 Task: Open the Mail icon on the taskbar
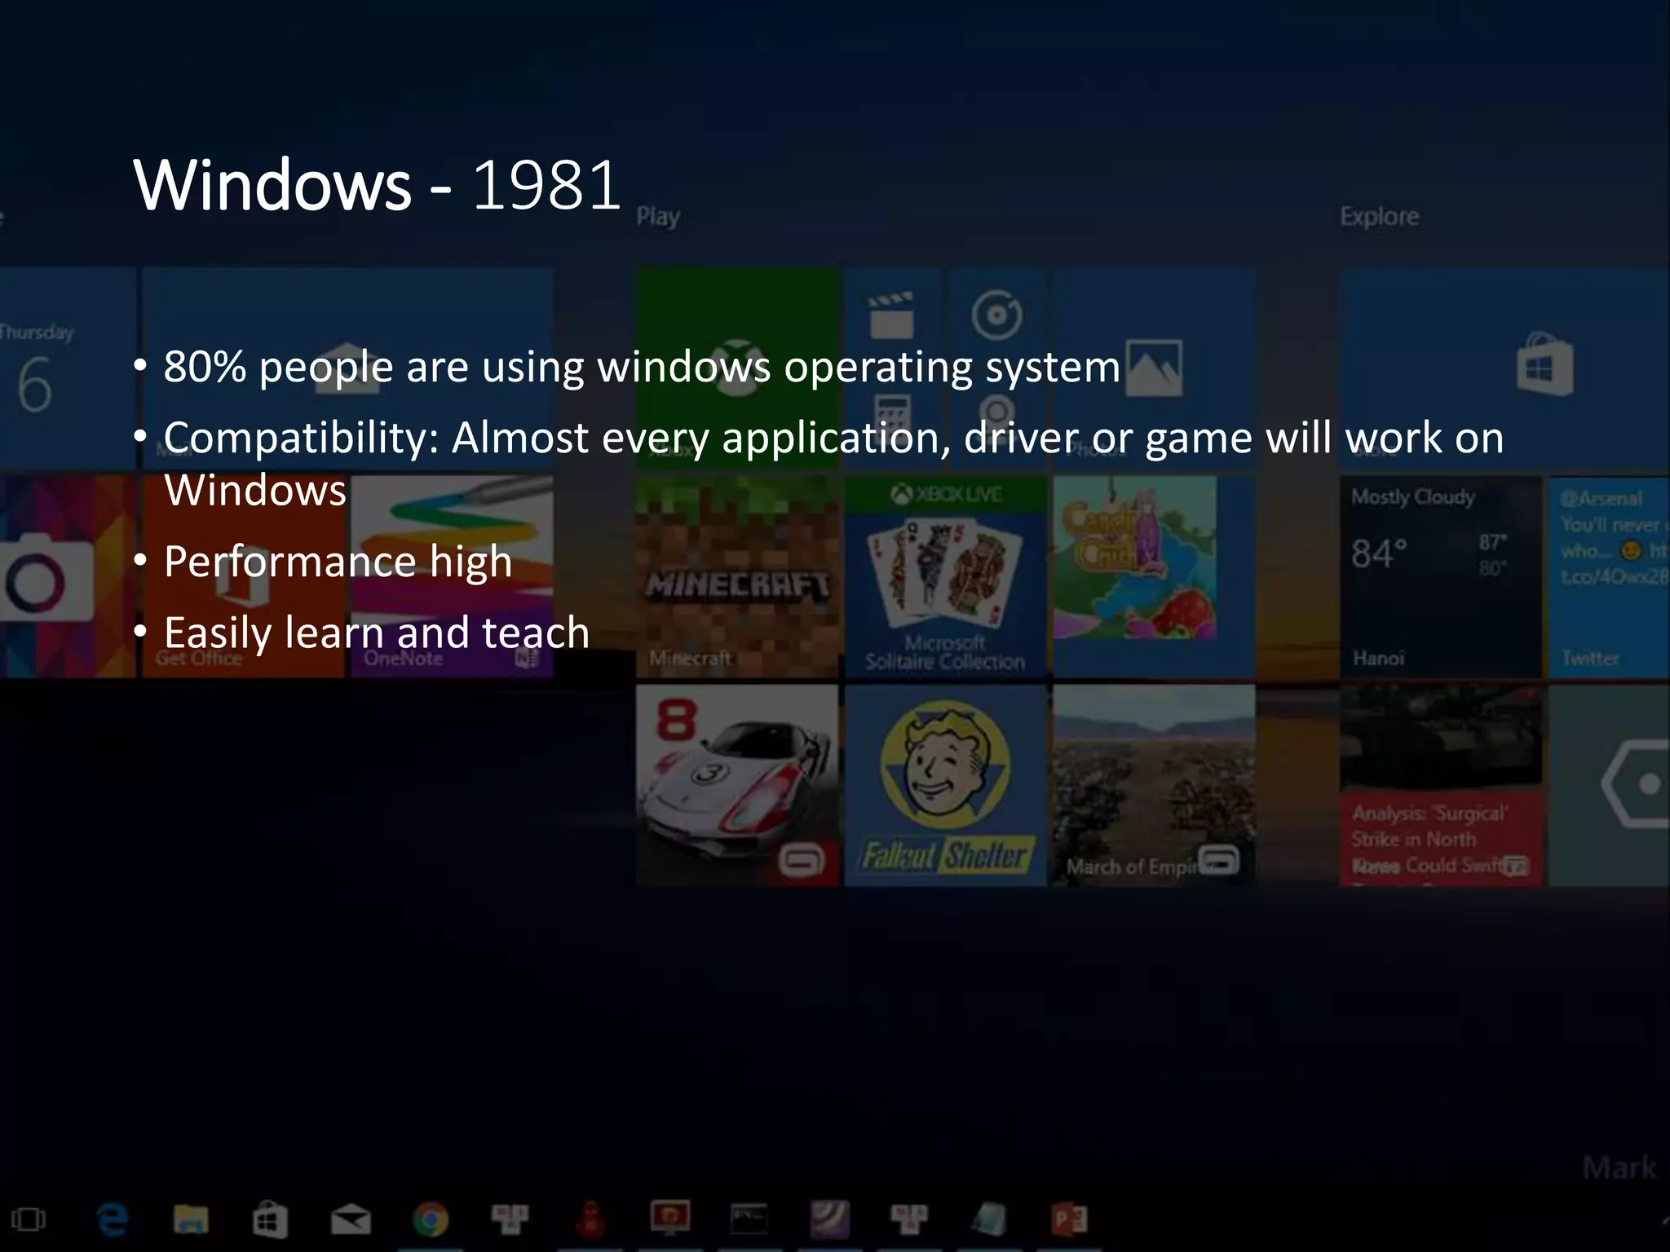(351, 1220)
